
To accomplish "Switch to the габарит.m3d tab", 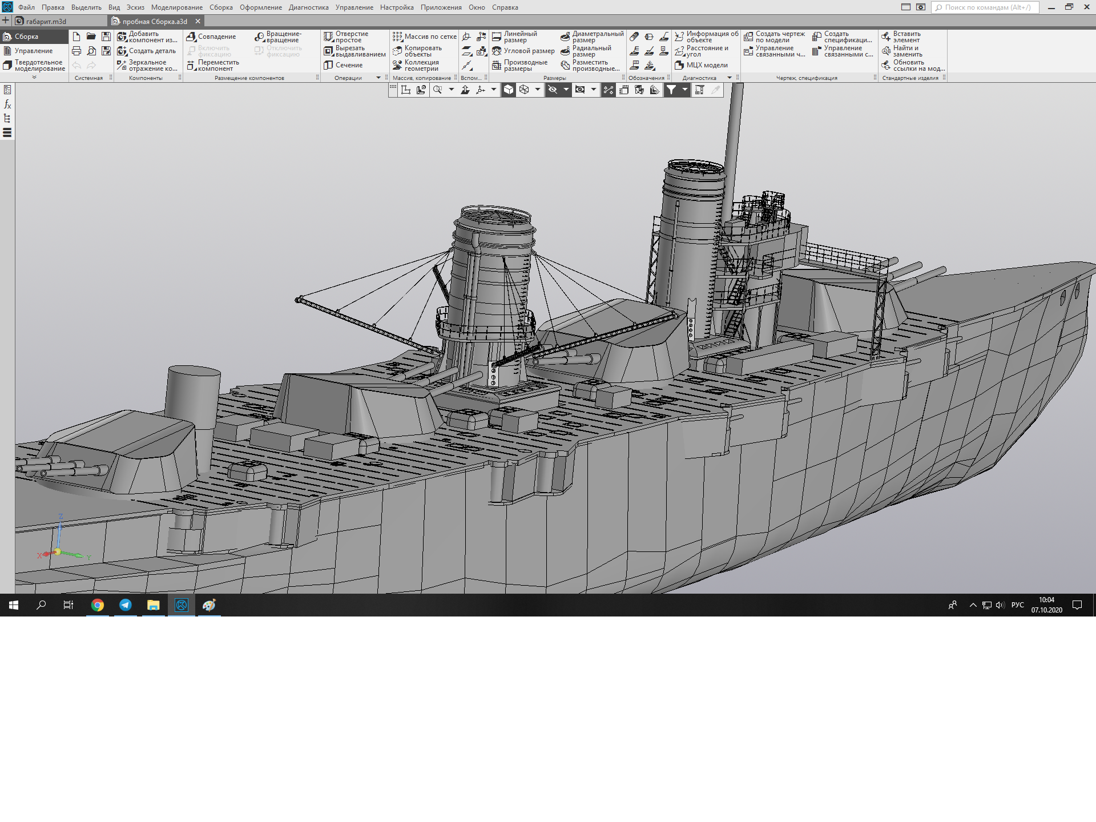I will pyautogui.click(x=46, y=21).
